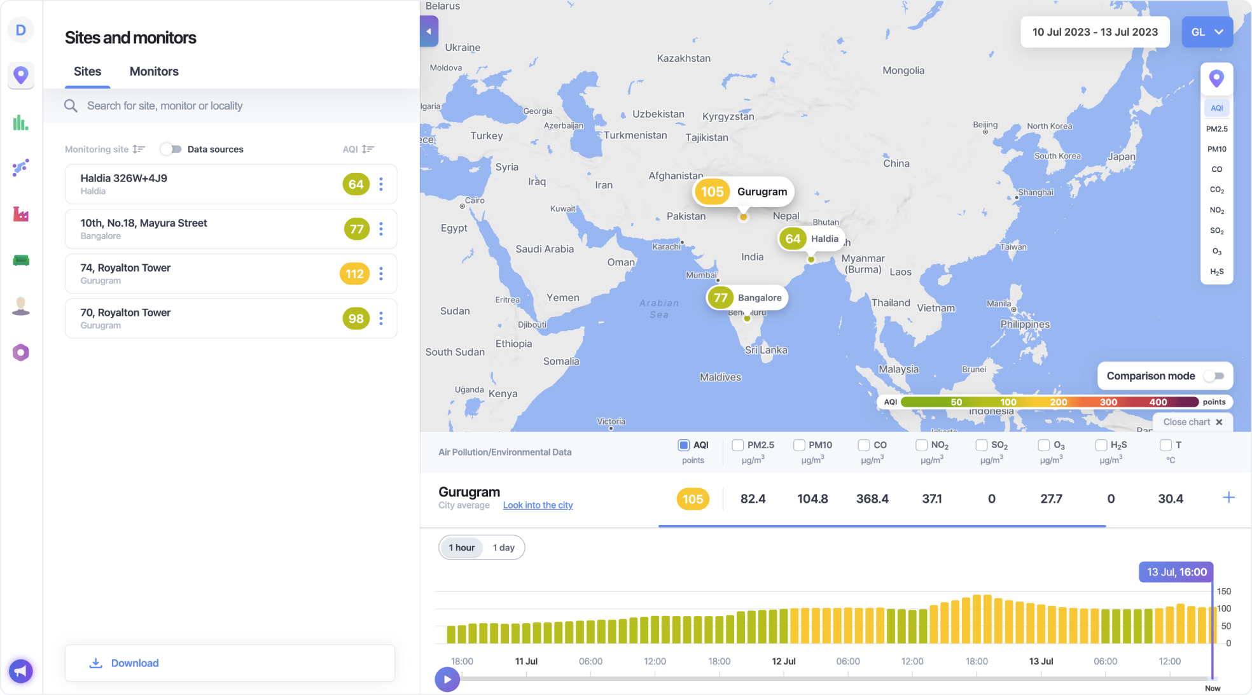This screenshot has height=695, width=1252.
Task: Click plus icon in Gurugram row
Action: pyautogui.click(x=1228, y=498)
